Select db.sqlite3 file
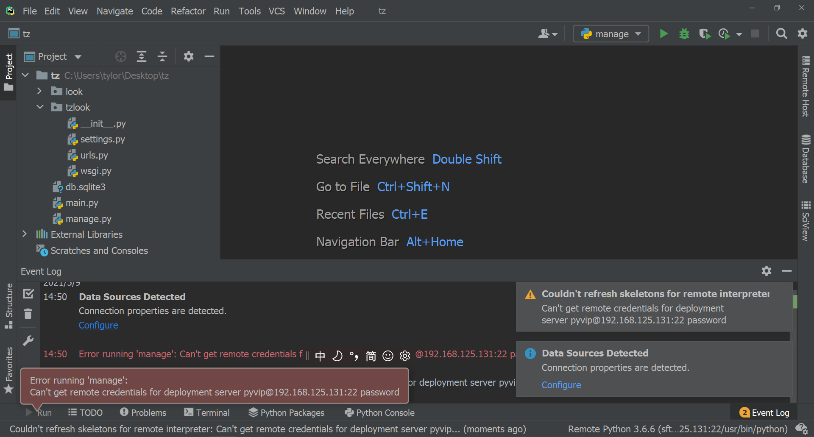 [85, 187]
